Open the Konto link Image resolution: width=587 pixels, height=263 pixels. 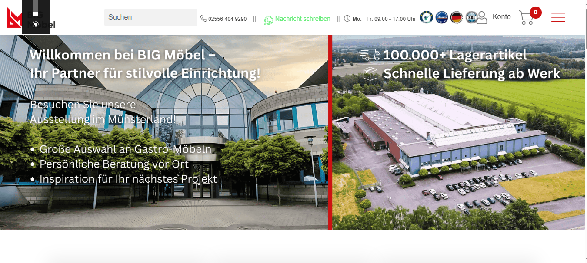coord(501,17)
